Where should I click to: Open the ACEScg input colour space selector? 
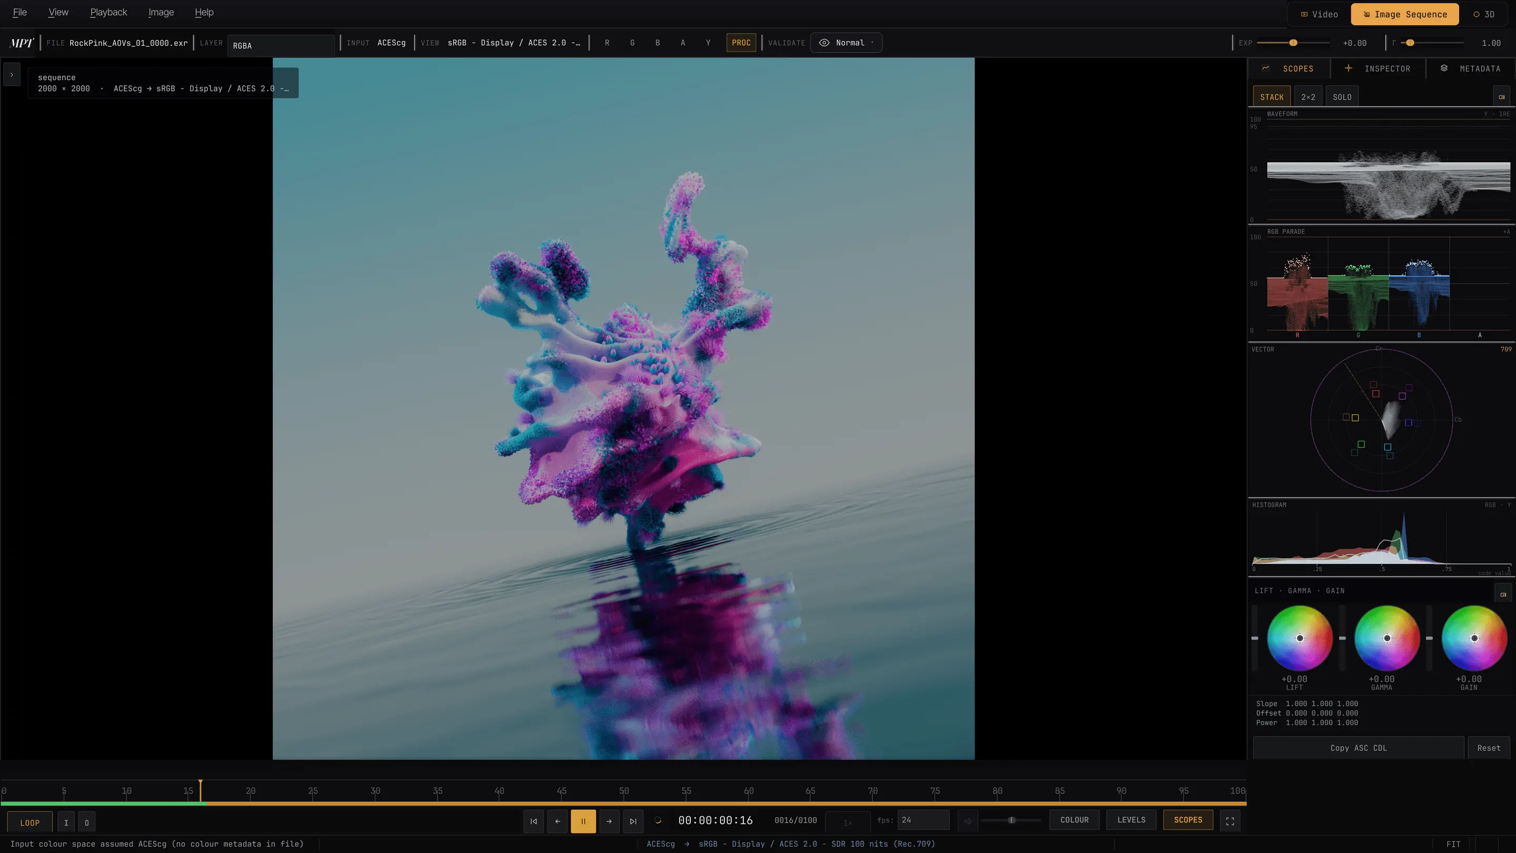coord(391,43)
